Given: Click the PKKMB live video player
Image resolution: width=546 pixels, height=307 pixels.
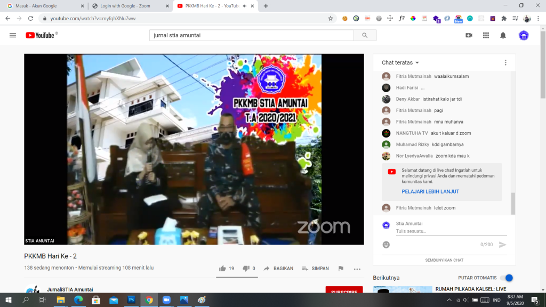Looking at the screenshot, I should pyautogui.click(x=194, y=149).
